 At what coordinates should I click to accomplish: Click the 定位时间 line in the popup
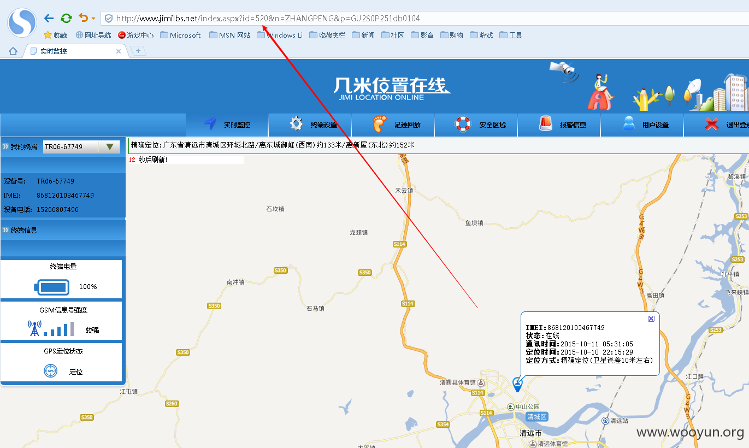point(579,352)
